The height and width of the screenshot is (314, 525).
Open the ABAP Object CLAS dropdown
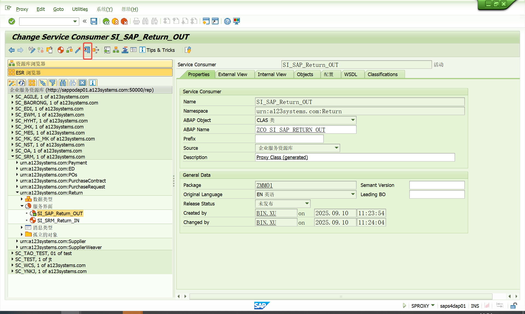[353, 120]
